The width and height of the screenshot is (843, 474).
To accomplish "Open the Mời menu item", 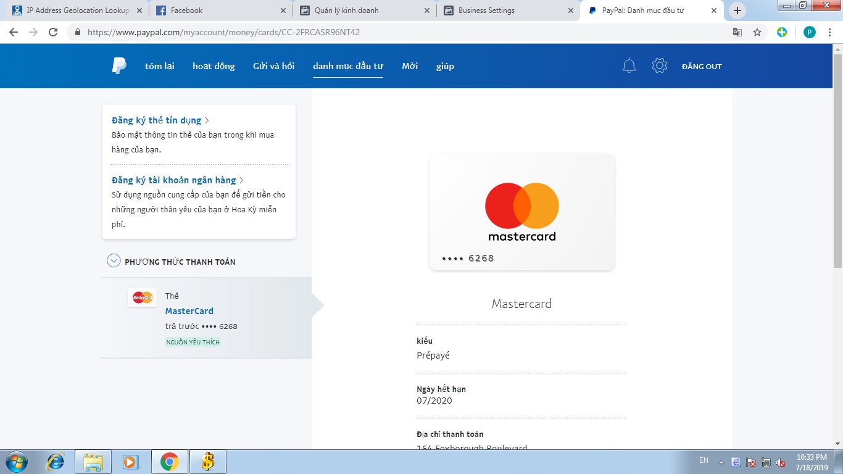I will [410, 66].
